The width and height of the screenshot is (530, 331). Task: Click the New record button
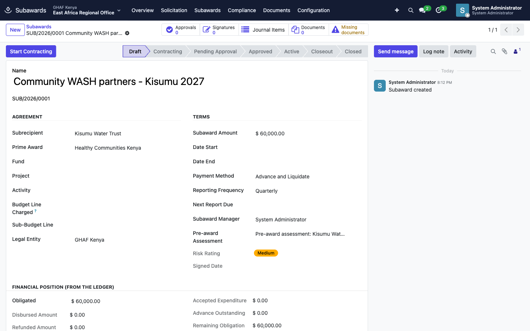click(15, 30)
